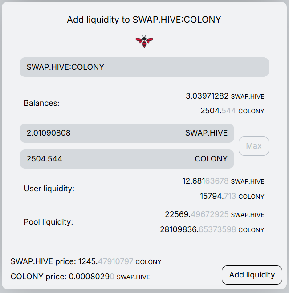Click the dialog title Add liquidity to SWAP.HIVE:COLONY

(x=144, y=20)
